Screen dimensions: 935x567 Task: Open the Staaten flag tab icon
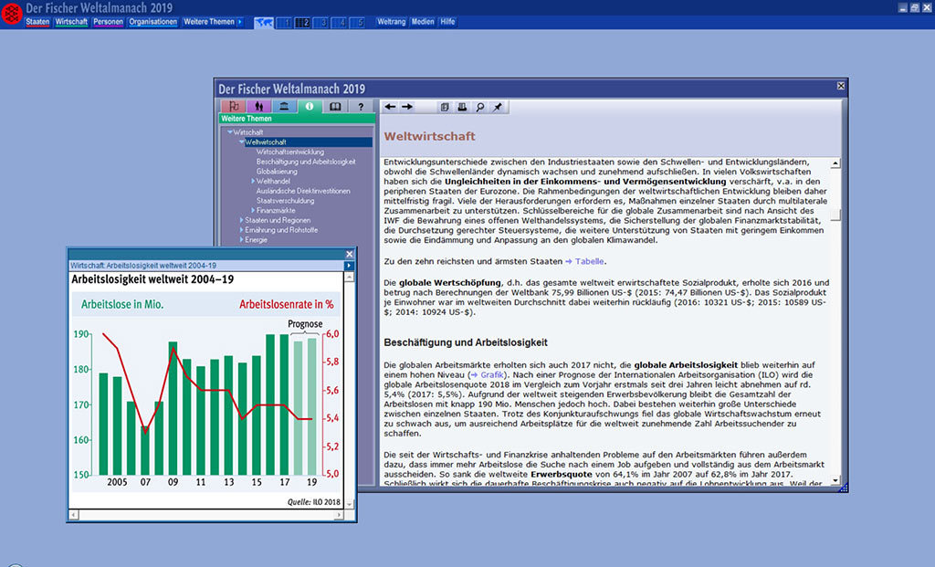click(x=234, y=107)
